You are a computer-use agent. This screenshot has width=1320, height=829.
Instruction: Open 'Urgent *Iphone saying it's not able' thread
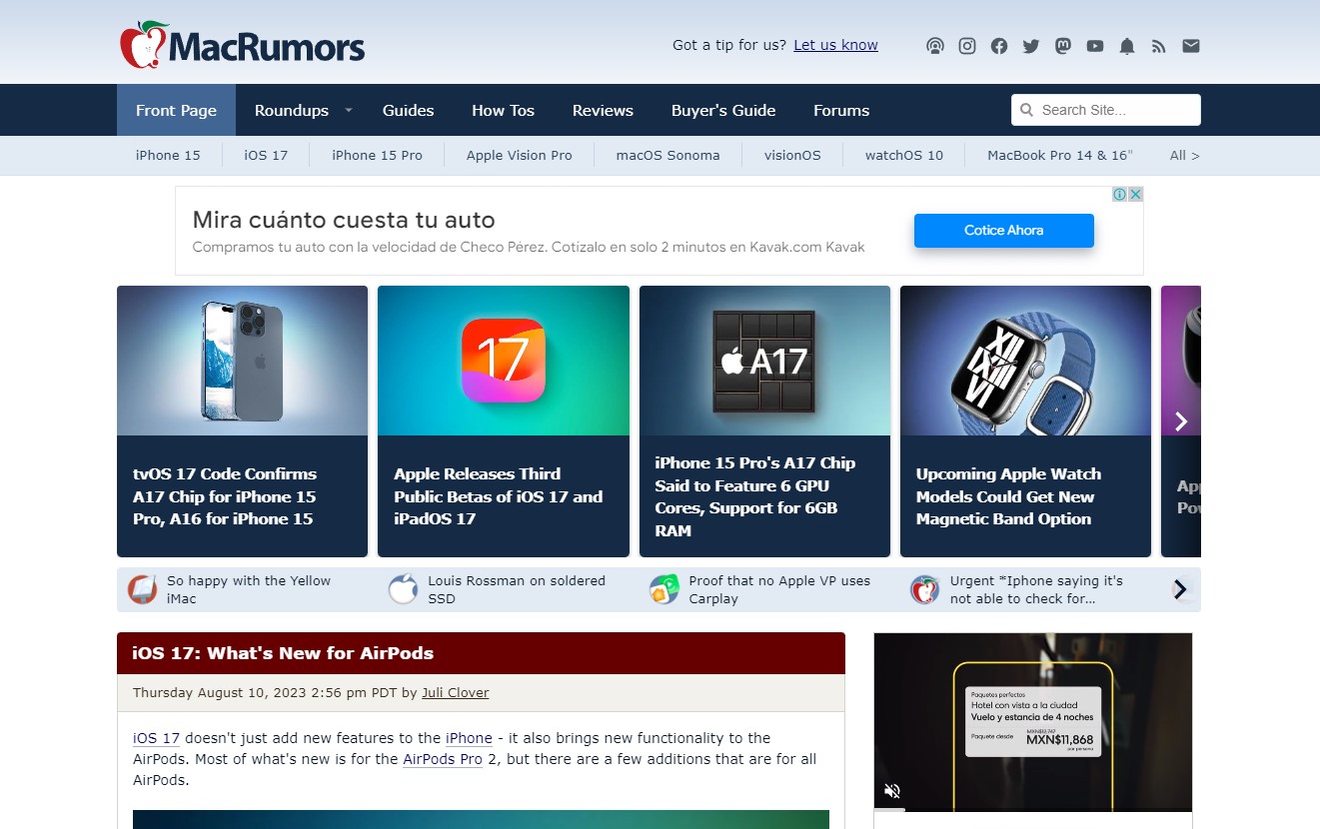point(1036,589)
